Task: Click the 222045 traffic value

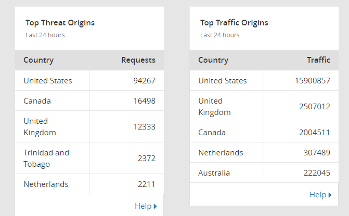Action: click(316, 173)
